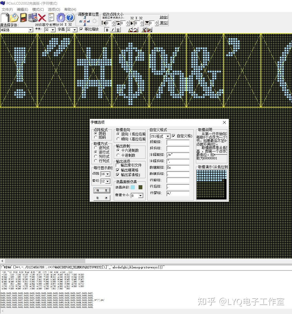Enable the 输出索引文件 checkbox
Viewport: 292px width, 314px height.
point(118,165)
